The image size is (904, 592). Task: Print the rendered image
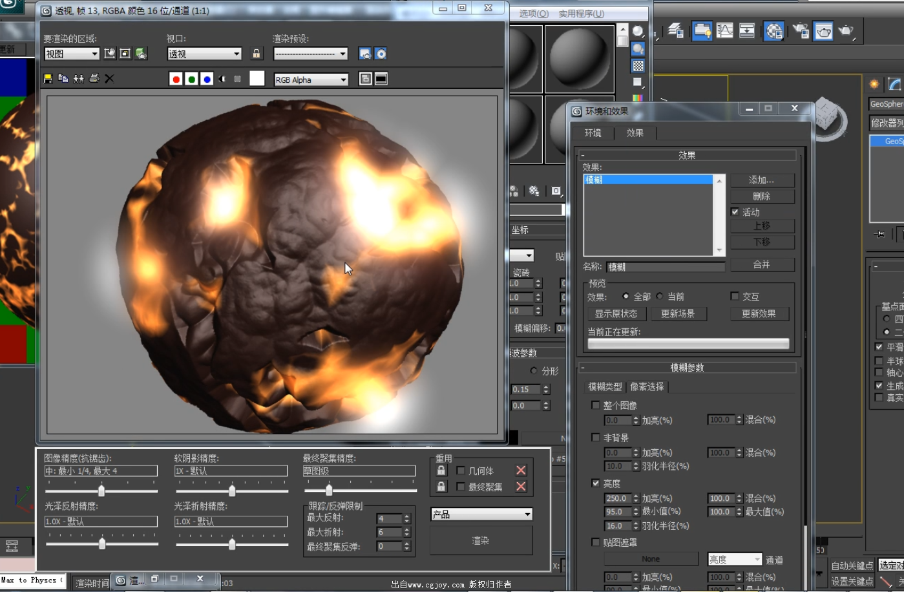coord(94,79)
